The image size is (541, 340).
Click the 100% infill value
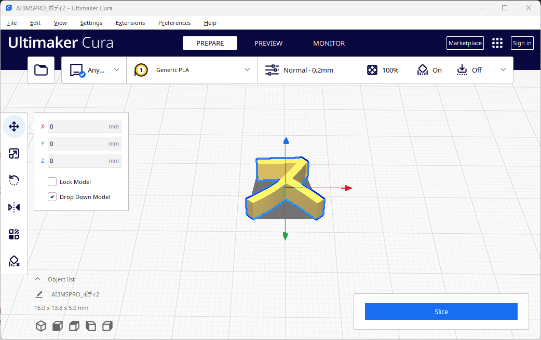tap(390, 70)
